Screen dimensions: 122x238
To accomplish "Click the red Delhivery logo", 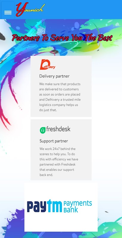I will click(x=48, y=65).
